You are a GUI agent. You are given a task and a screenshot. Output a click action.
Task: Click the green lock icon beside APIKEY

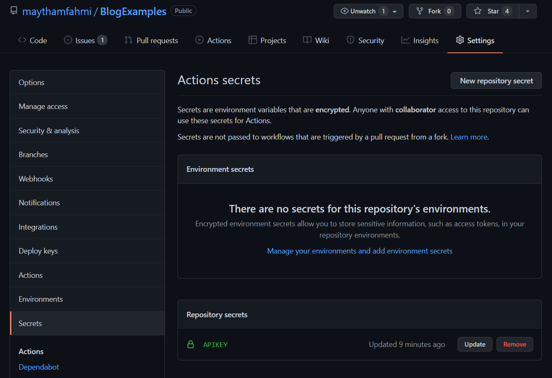(x=191, y=344)
